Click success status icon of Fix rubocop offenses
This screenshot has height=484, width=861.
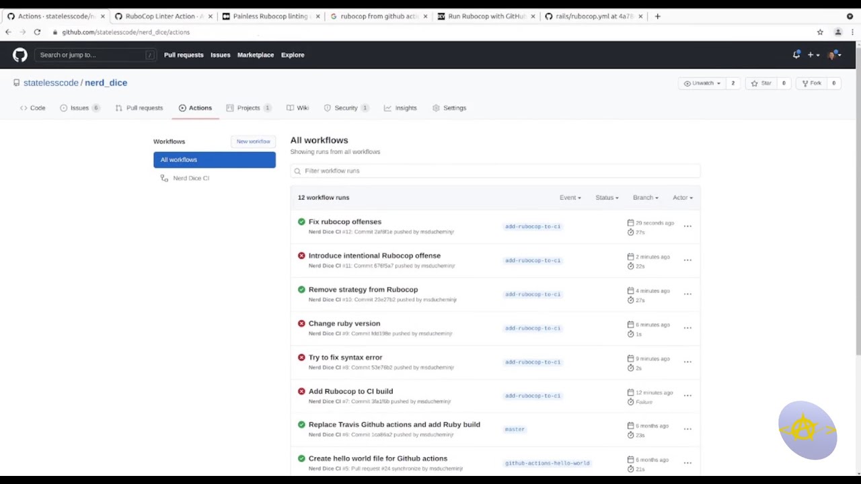[x=301, y=222]
